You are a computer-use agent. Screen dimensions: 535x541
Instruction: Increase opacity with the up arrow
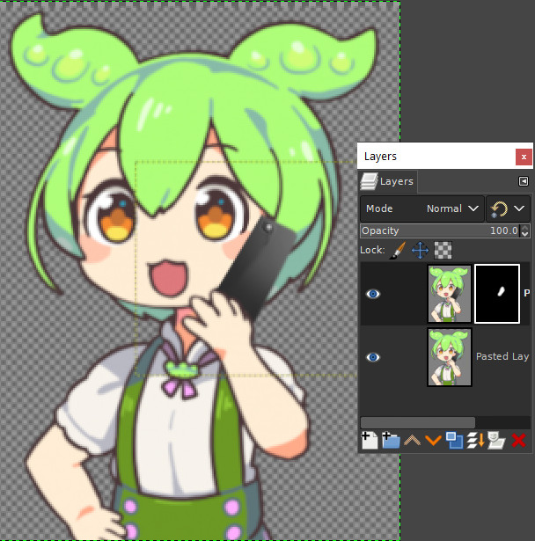[x=525, y=228]
